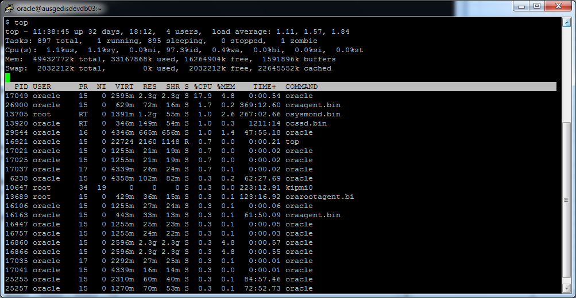Maximize the PuTTY terminal window
Viewport: 576px width, 298px height.
(537, 6)
